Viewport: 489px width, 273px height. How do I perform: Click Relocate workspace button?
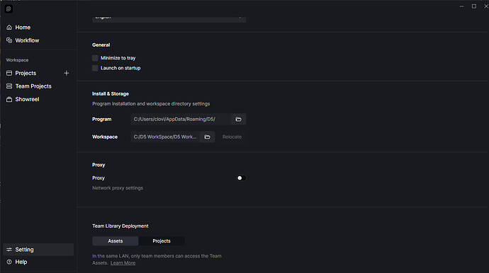(x=232, y=137)
